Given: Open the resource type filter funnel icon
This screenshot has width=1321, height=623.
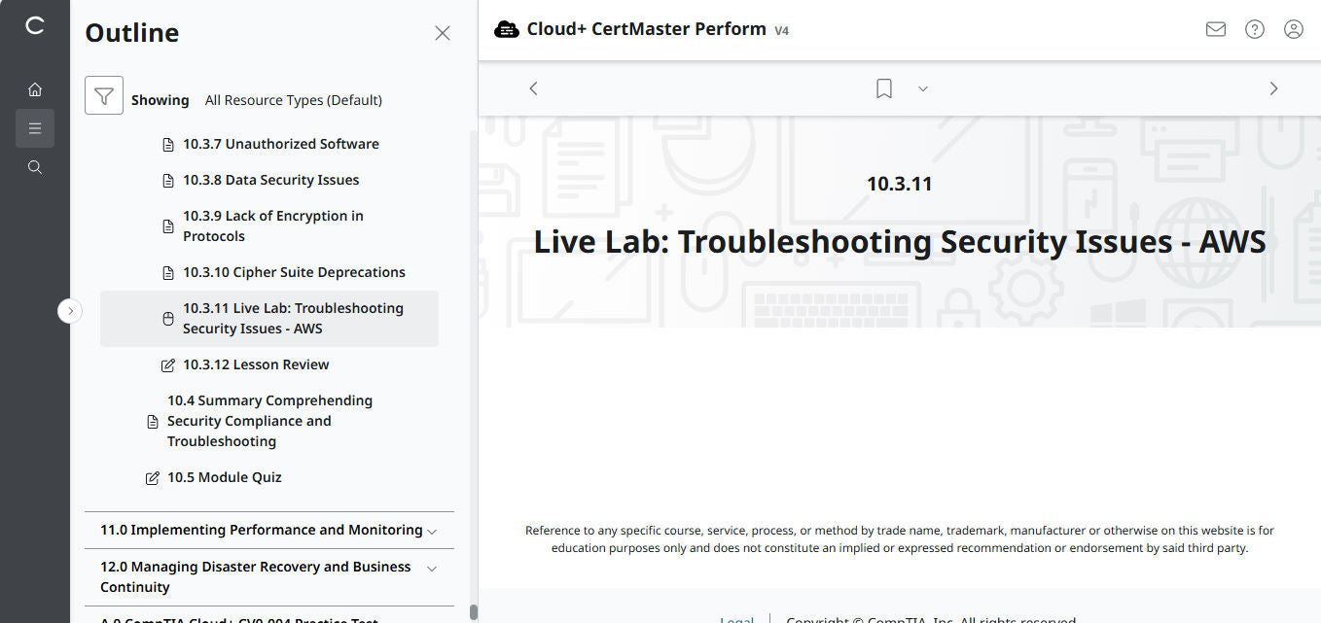Looking at the screenshot, I should [104, 95].
